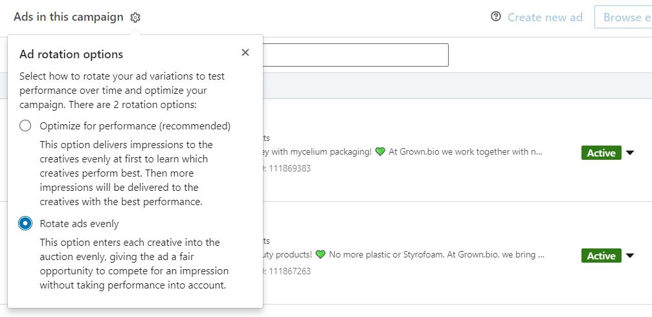Select the Optimize for performance radio button

(x=25, y=126)
